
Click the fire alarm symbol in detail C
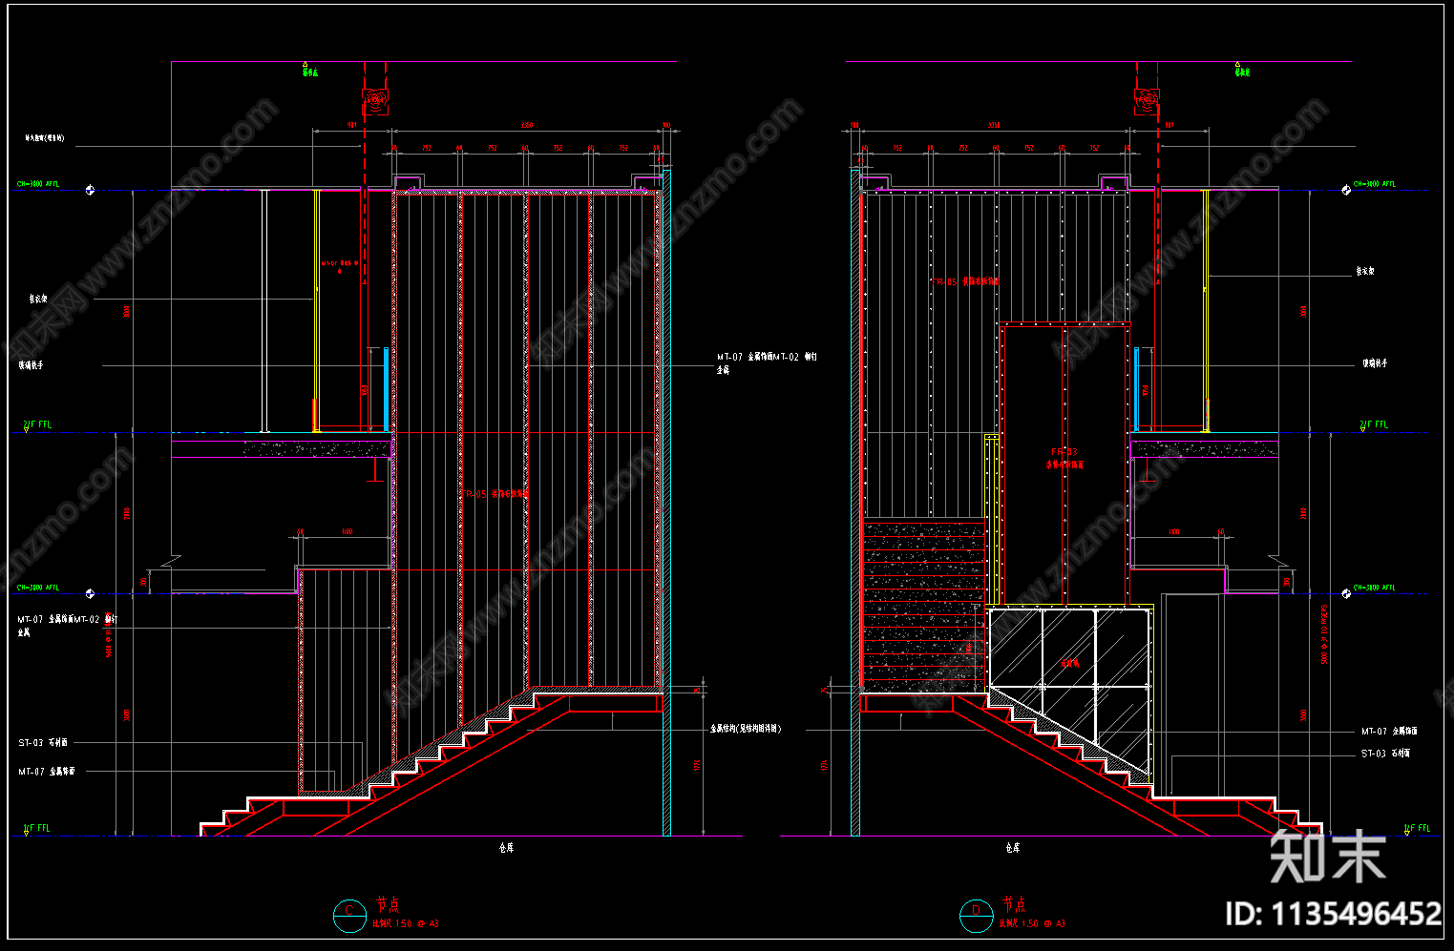(x=374, y=100)
